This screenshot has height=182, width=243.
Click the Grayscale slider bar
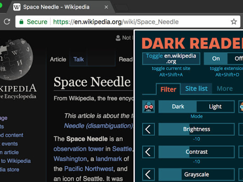click(196, 174)
